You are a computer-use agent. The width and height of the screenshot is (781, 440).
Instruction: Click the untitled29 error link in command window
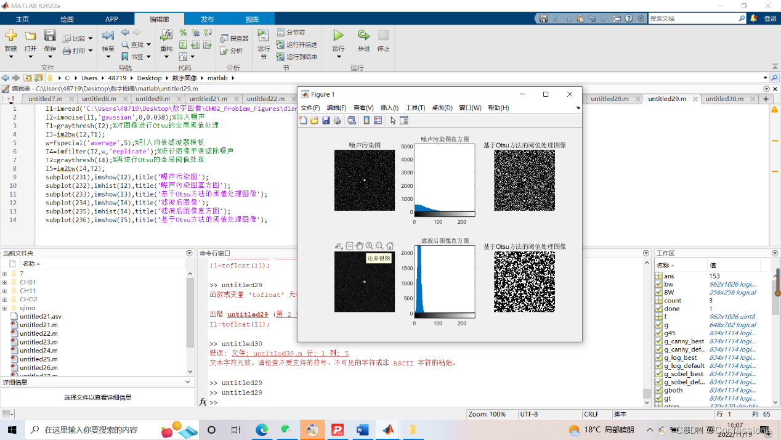point(248,314)
